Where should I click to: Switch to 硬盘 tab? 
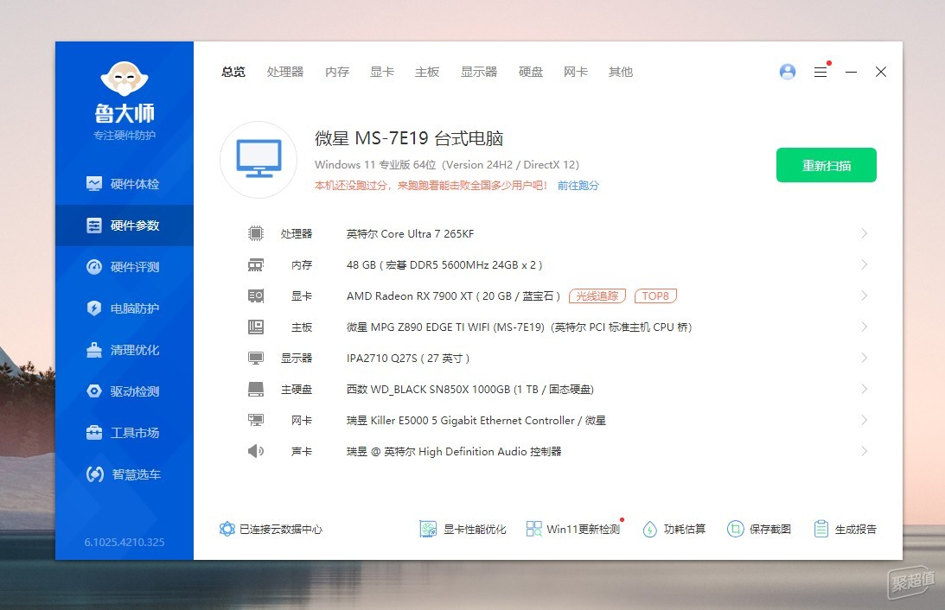(531, 72)
